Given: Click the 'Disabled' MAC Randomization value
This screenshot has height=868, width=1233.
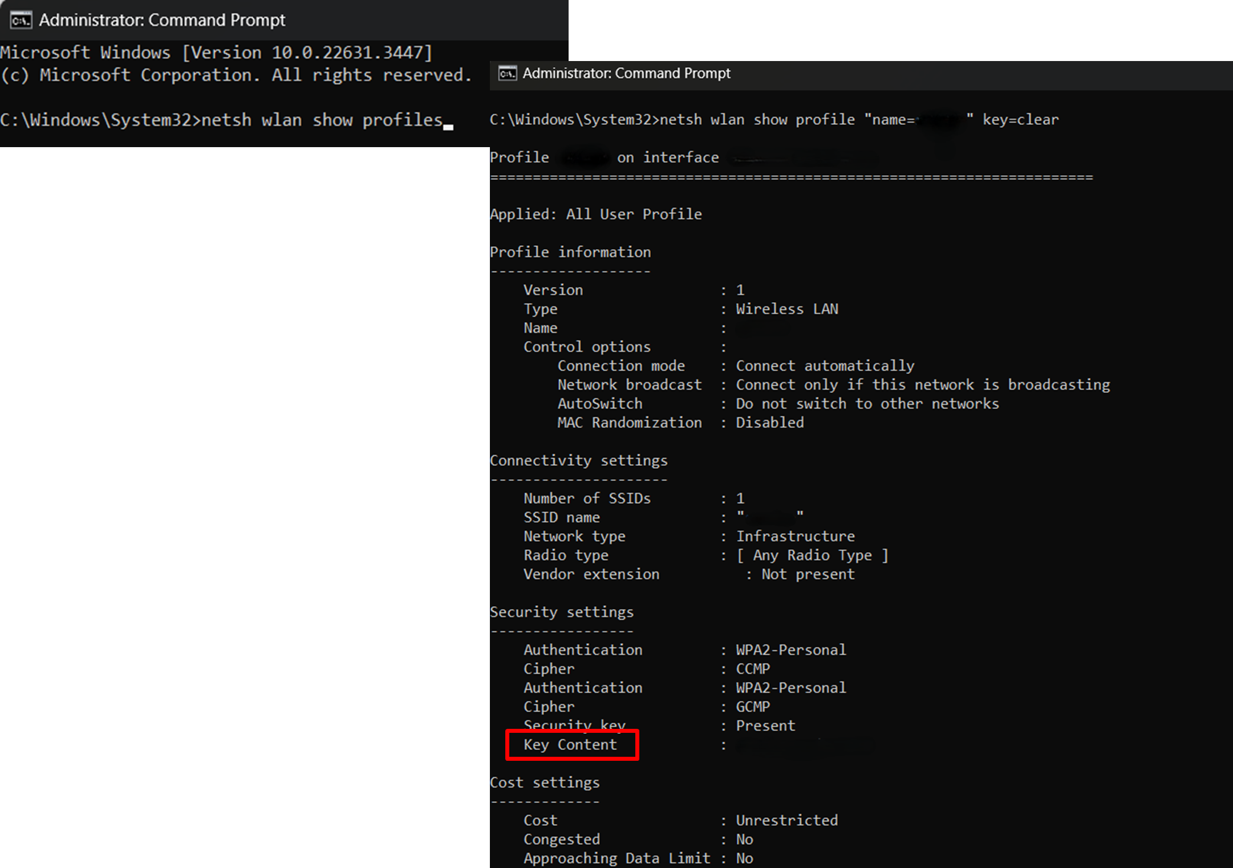Looking at the screenshot, I should 770,423.
